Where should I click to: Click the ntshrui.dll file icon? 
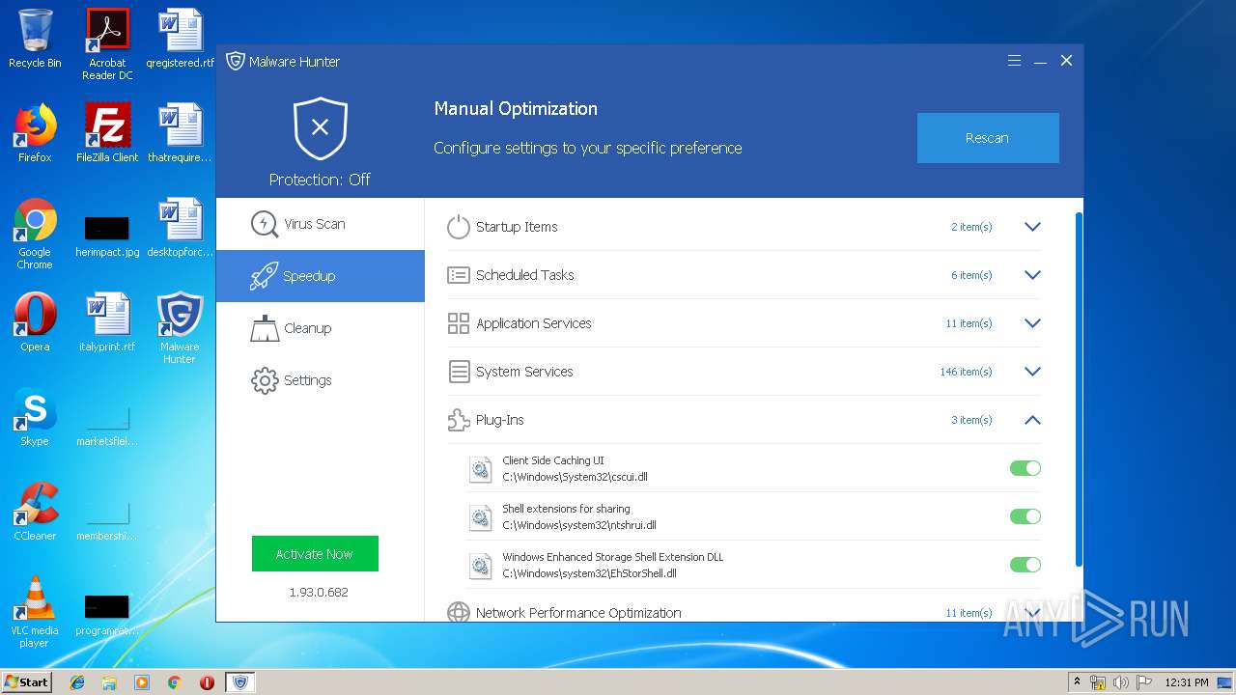point(480,516)
